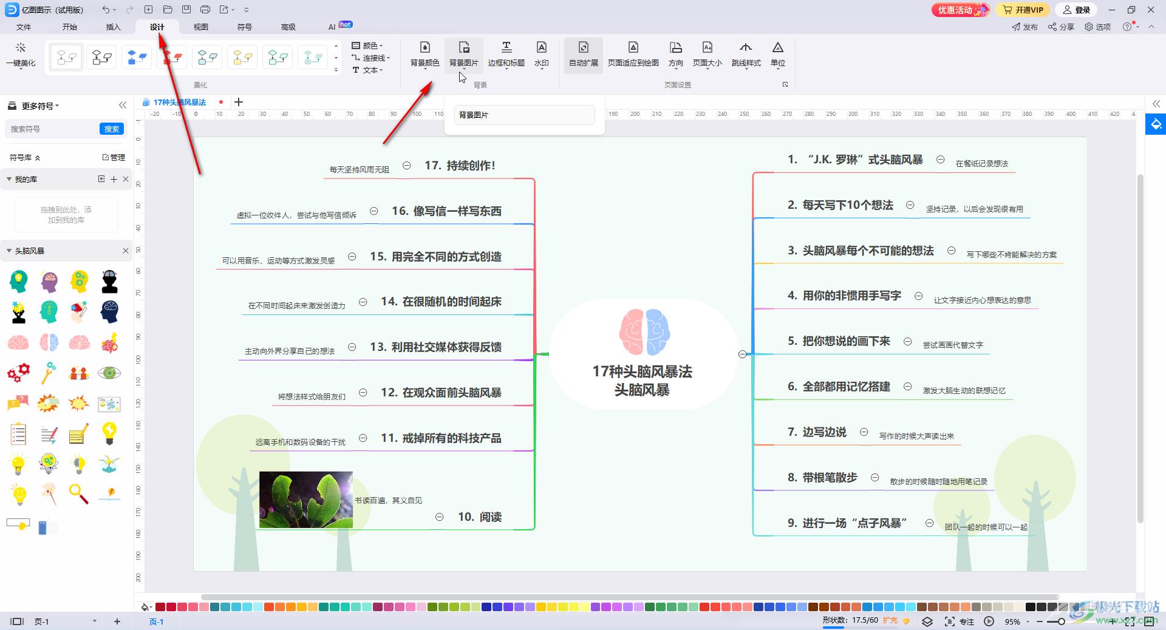Select the yellow light bulb symbol
This screenshot has width=1166, height=630.
point(109,433)
